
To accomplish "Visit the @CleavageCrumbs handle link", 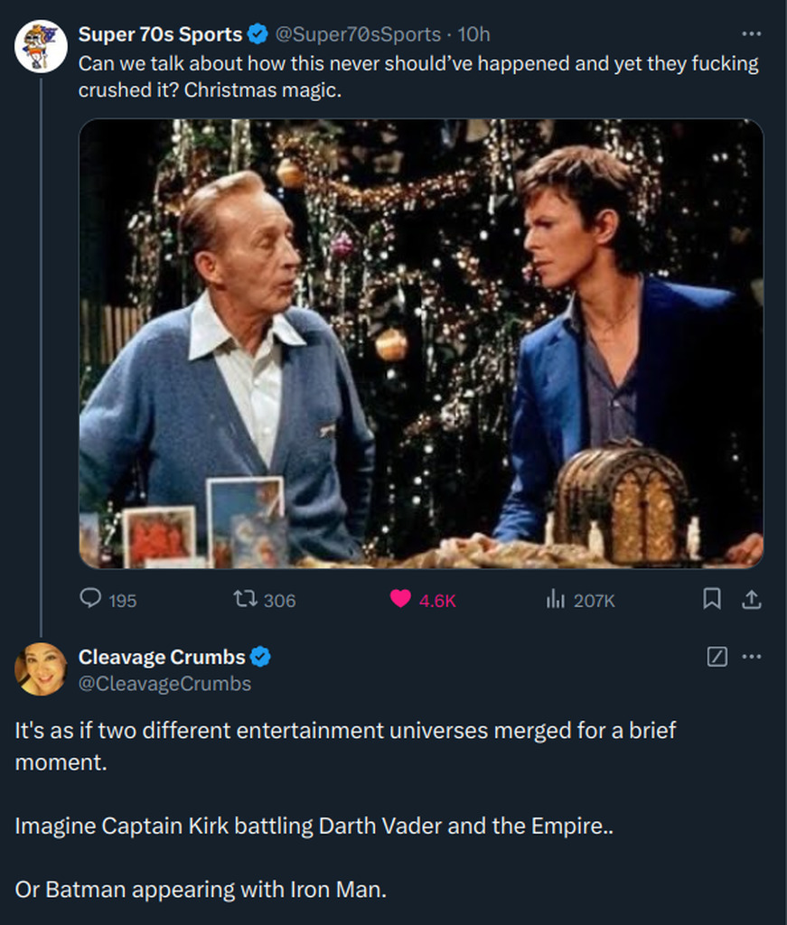I will (x=164, y=684).
